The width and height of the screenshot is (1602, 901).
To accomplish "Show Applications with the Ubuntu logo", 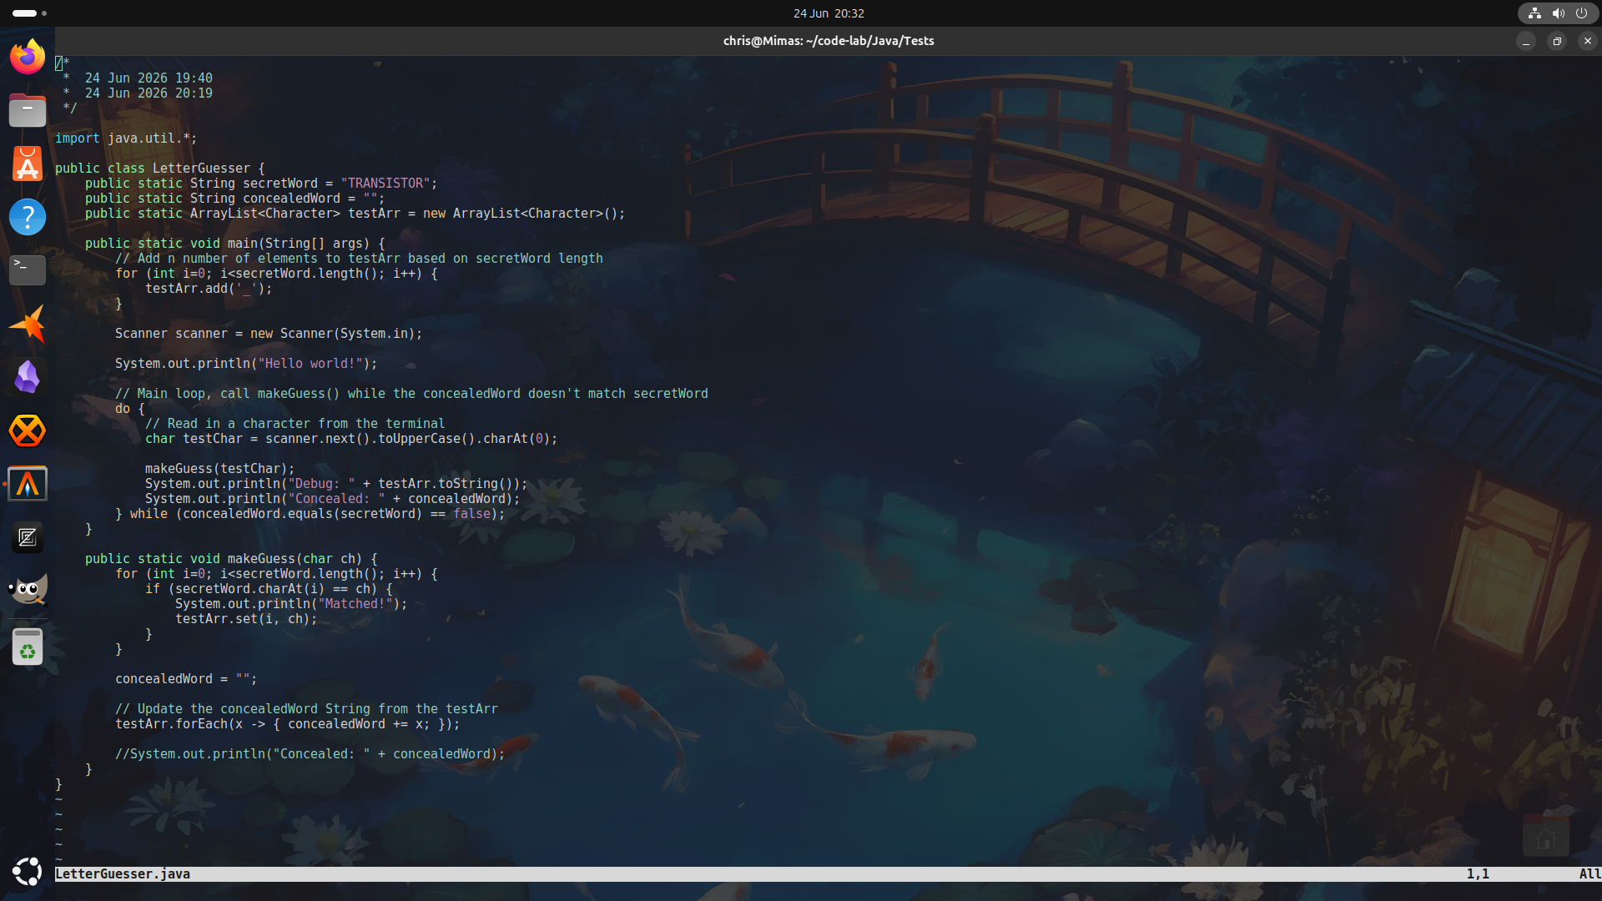I will pyautogui.click(x=28, y=871).
